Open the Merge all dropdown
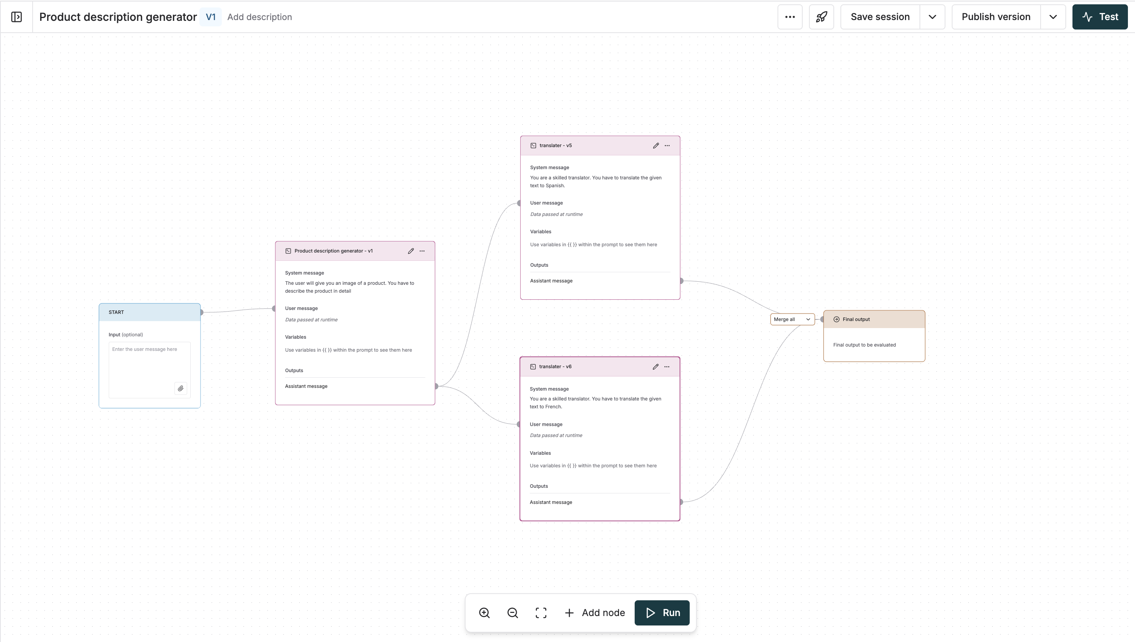The image size is (1135, 642). (792, 319)
